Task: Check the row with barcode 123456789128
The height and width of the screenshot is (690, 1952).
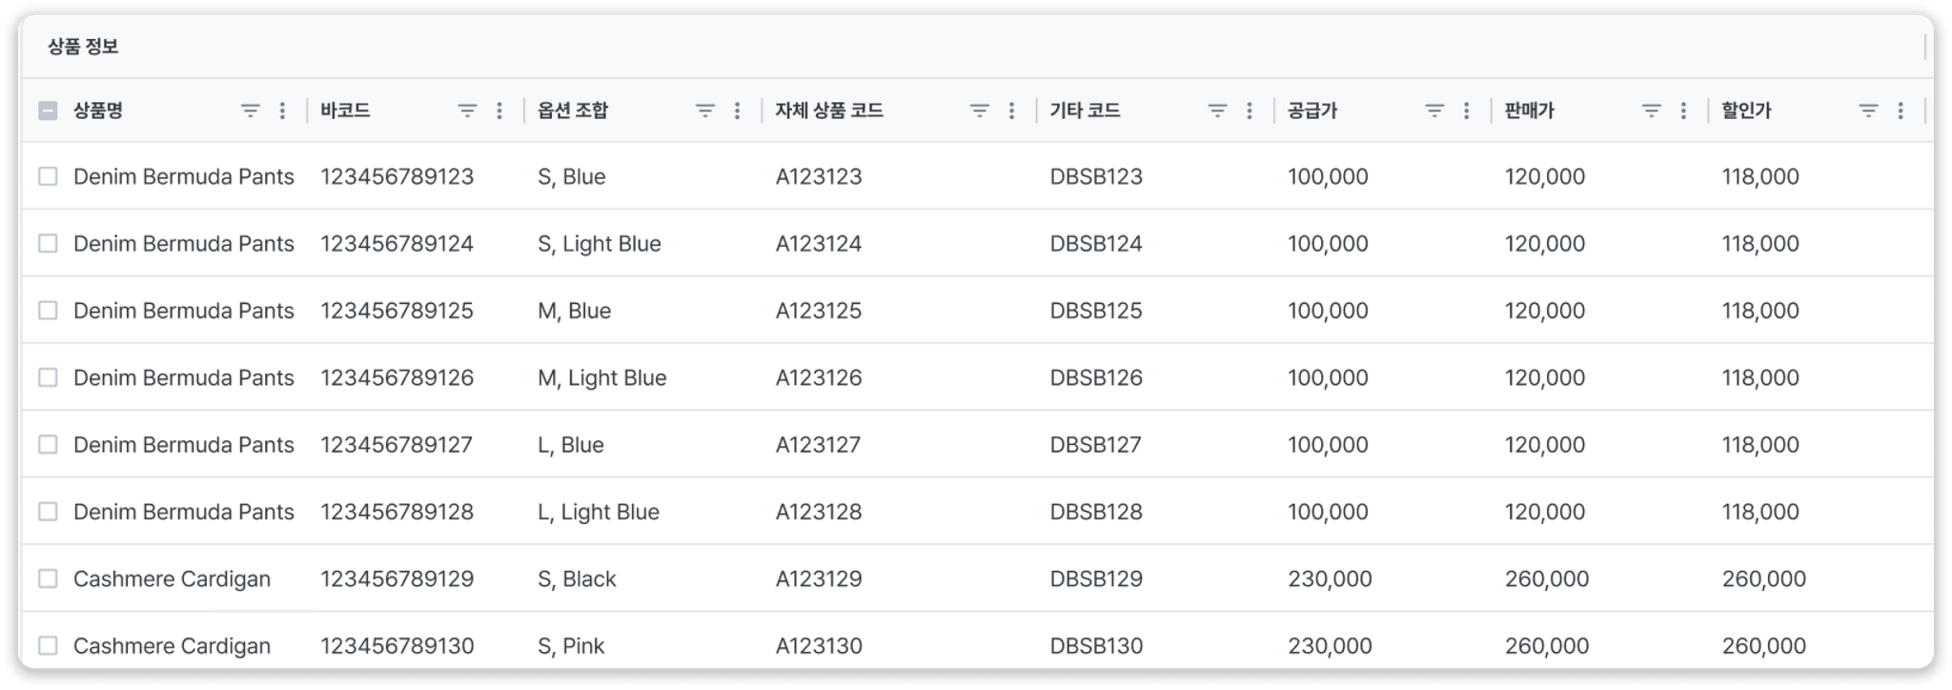Action: pyautogui.click(x=48, y=512)
